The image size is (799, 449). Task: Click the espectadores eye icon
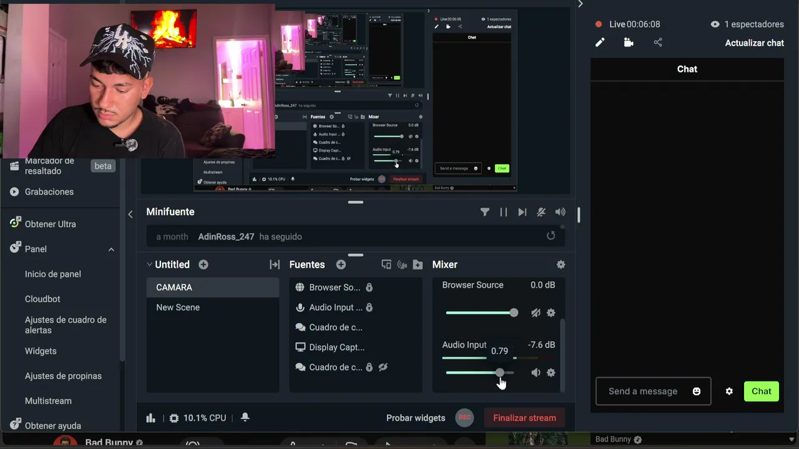715,24
